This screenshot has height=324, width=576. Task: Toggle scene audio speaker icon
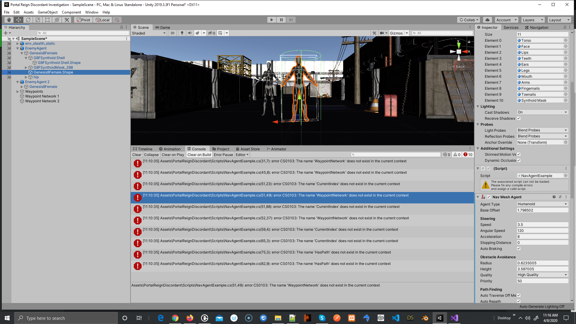(190, 33)
